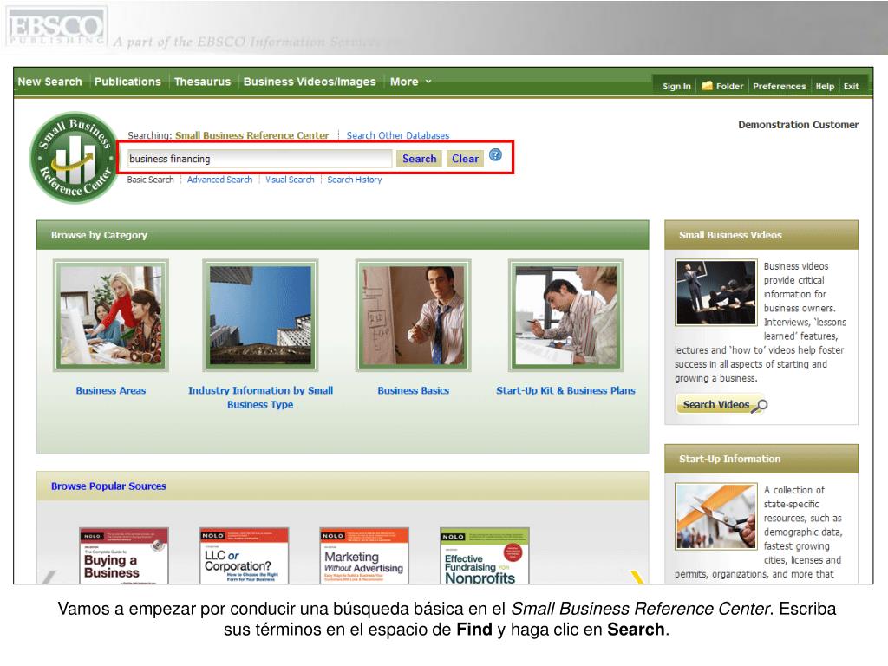Click the Browse Popular Sources link
The width and height of the screenshot is (888, 666).
coord(108,486)
